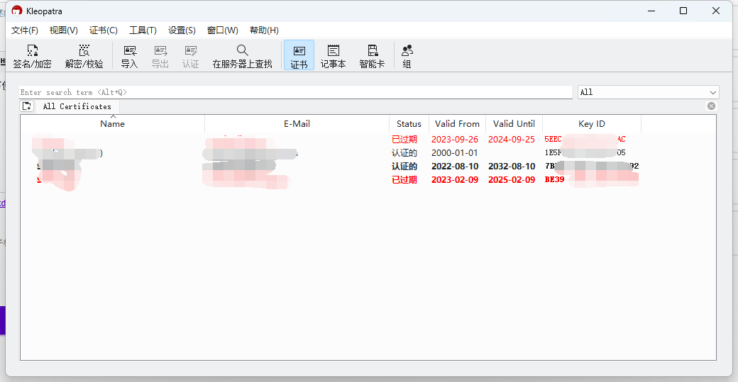This screenshot has width=738, height=382.
Task: Sort by the Valid Until column header
Action: (514, 124)
